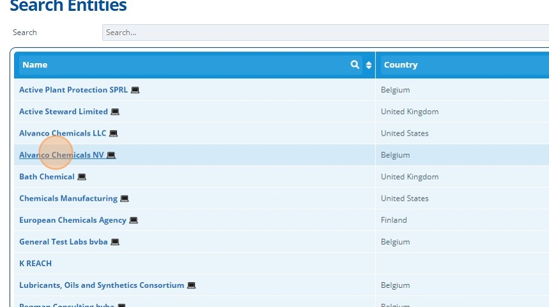Click laptop icon beside Lubricants, Oils and Synthetics Consortium

coord(191,285)
